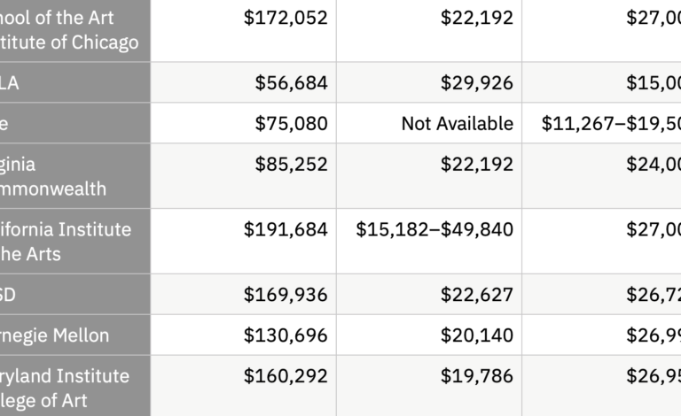
Task: Select the $11,267–$19,50 range cell
Action: pyautogui.click(x=601, y=123)
